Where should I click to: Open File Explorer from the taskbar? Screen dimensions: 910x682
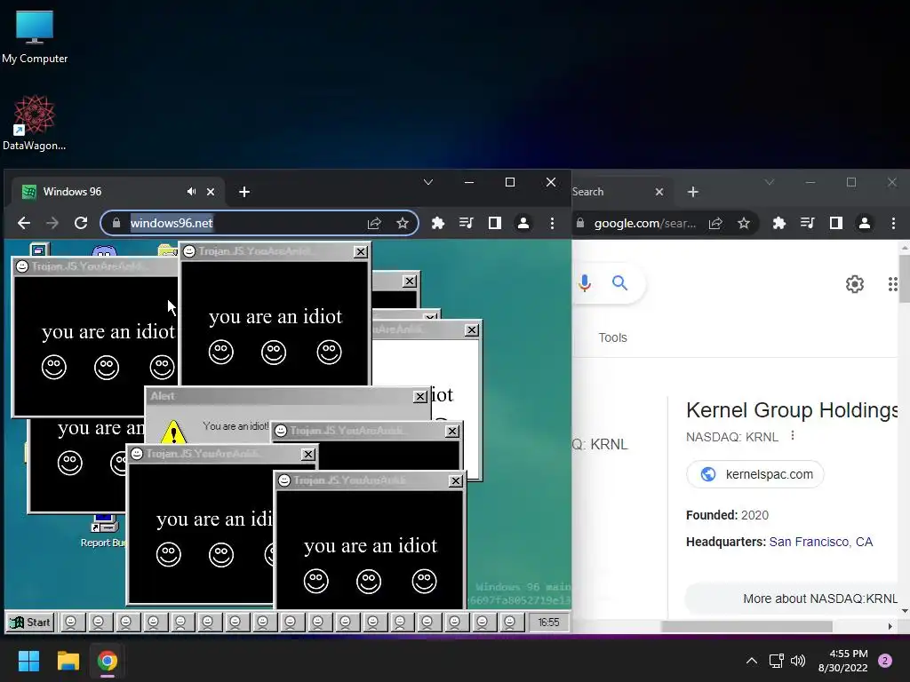(68, 661)
